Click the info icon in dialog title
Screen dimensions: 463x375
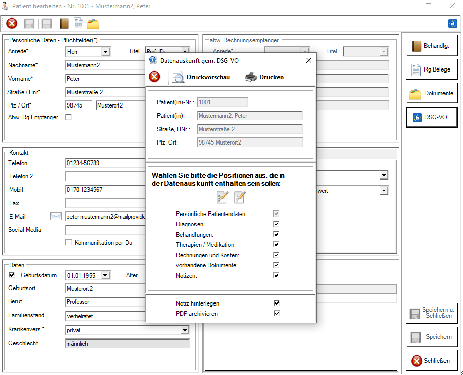pyautogui.click(x=153, y=60)
